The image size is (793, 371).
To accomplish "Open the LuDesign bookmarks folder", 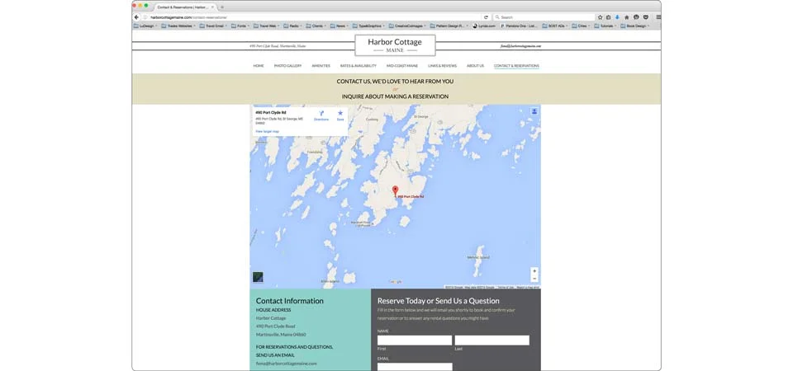I will click(x=145, y=26).
